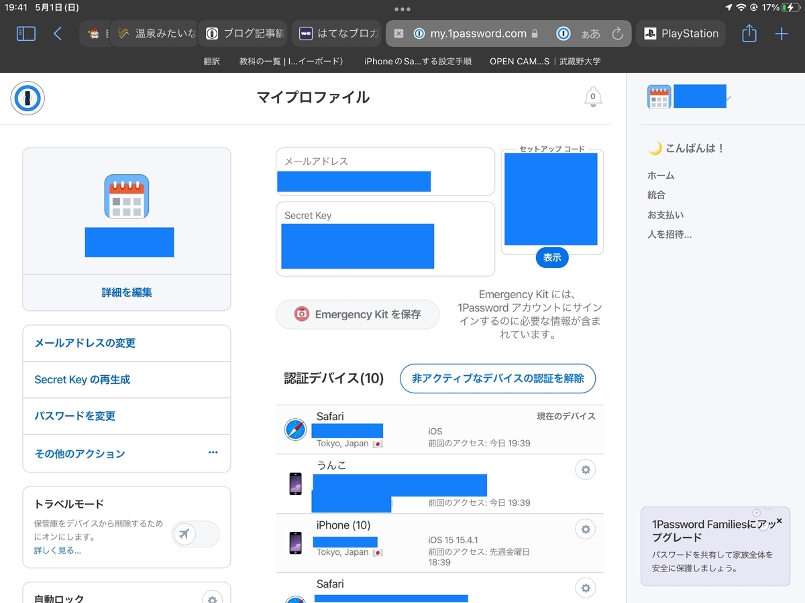This screenshot has width=805, height=603.
Task: Switch to PlayStation tab
Action: [680, 33]
